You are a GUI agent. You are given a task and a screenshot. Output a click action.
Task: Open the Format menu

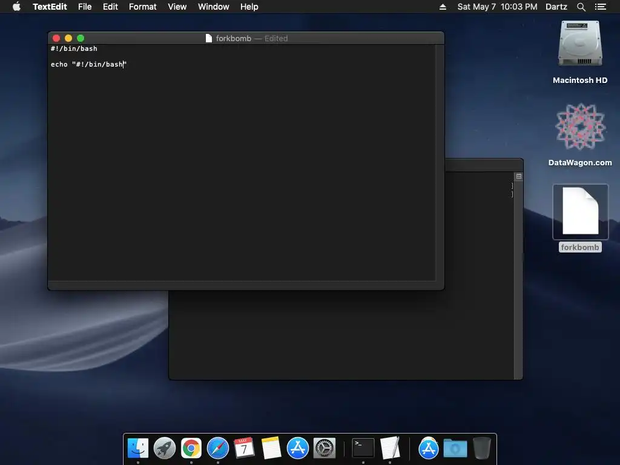[143, 7]
